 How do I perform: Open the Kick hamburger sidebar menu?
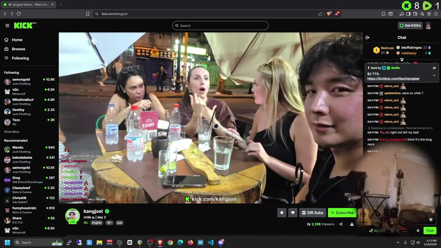point(7,25)
